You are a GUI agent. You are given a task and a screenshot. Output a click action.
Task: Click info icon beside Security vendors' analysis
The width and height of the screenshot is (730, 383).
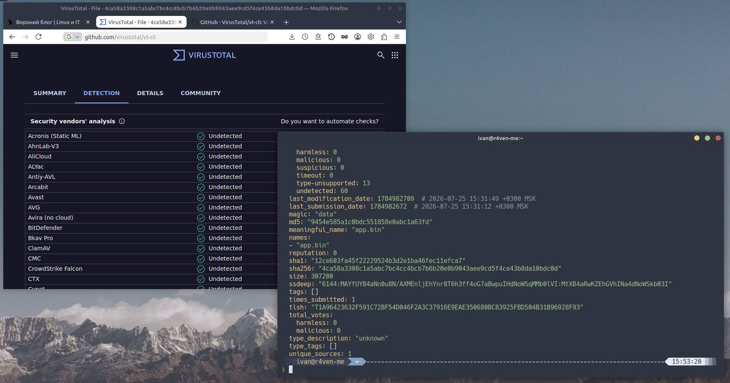(122, 121)
